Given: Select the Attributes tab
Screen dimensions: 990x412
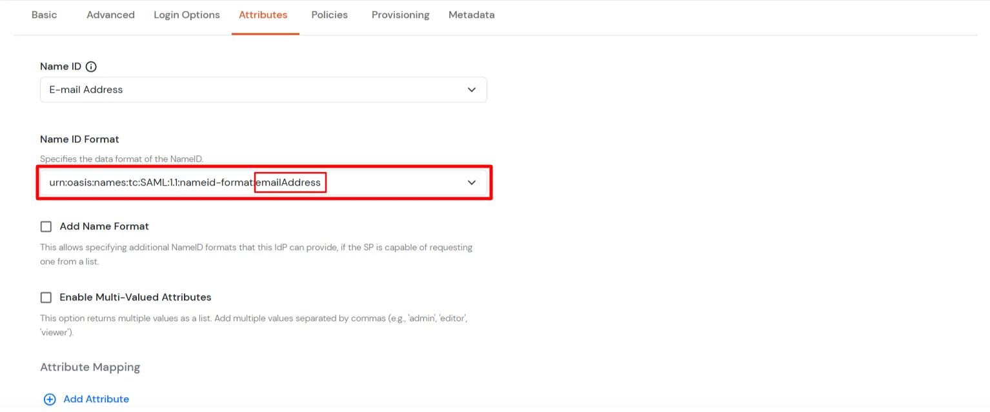Looking at the screenshot, I should (263, 14).
